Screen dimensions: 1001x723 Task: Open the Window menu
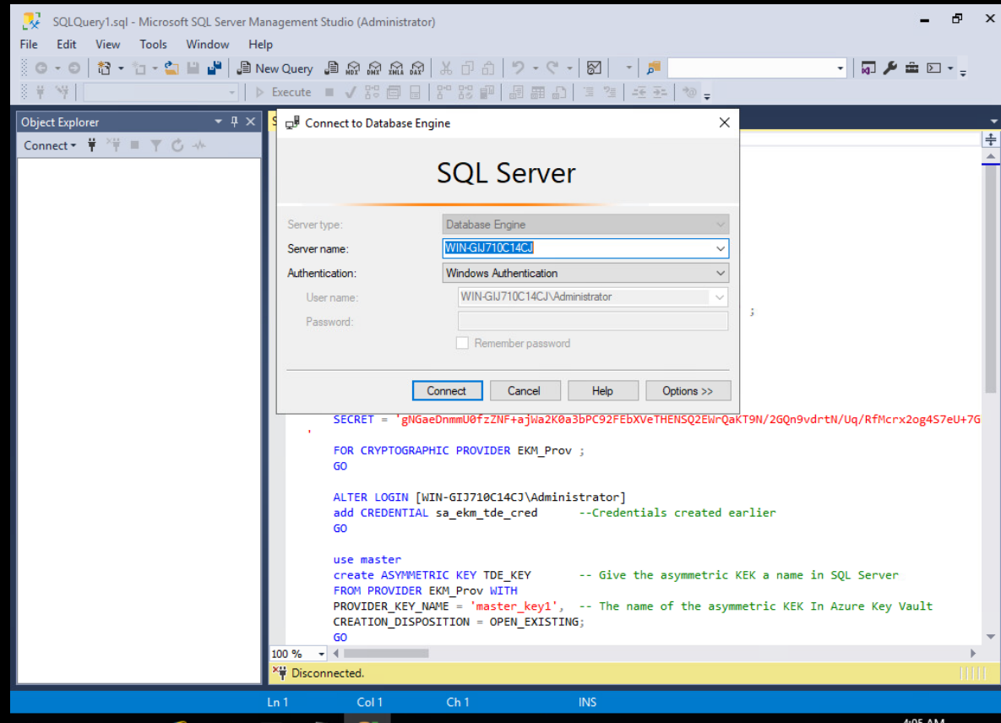[x=208, y=45]
